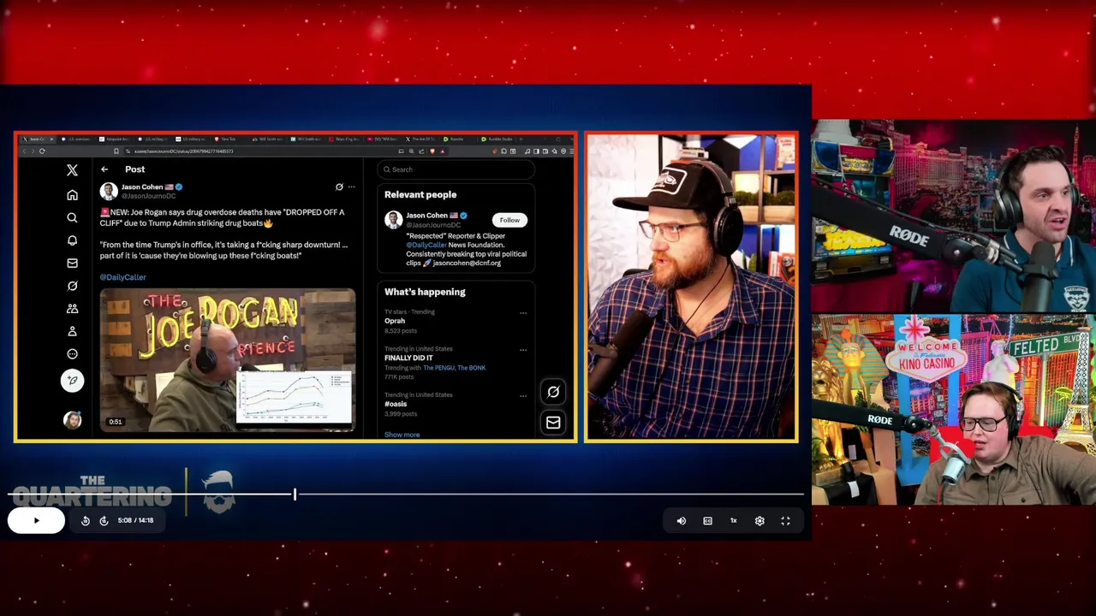Play the Joe Rogan video thumbnail
This screenshot has width=1096, height=616.
(227, 360)
